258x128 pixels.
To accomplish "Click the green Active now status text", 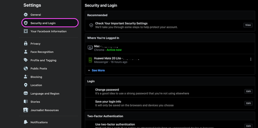I will 114,50.
